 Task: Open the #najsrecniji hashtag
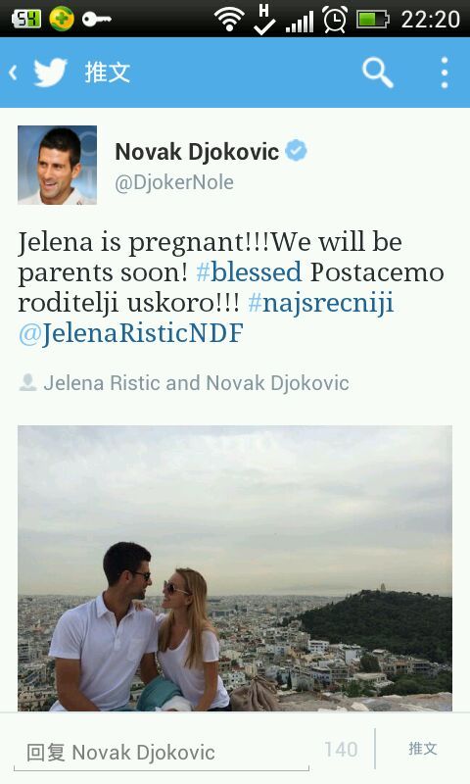(x=320, y=304)
